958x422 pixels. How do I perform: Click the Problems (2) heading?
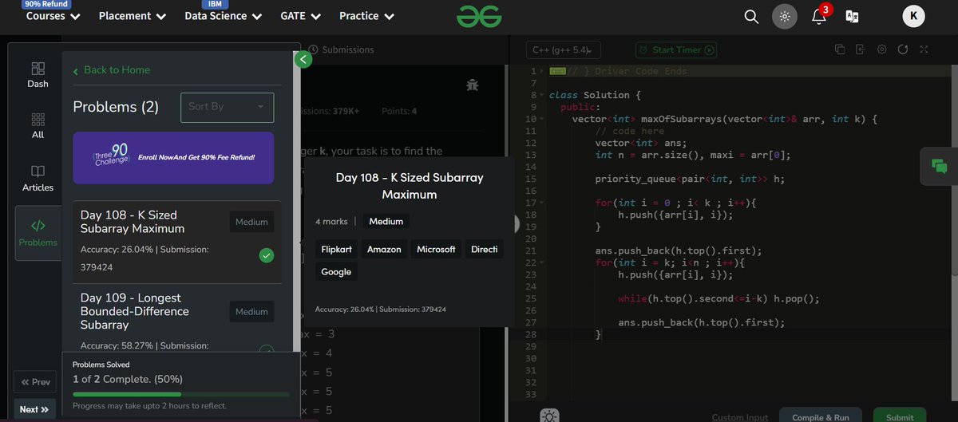point(116,107)
